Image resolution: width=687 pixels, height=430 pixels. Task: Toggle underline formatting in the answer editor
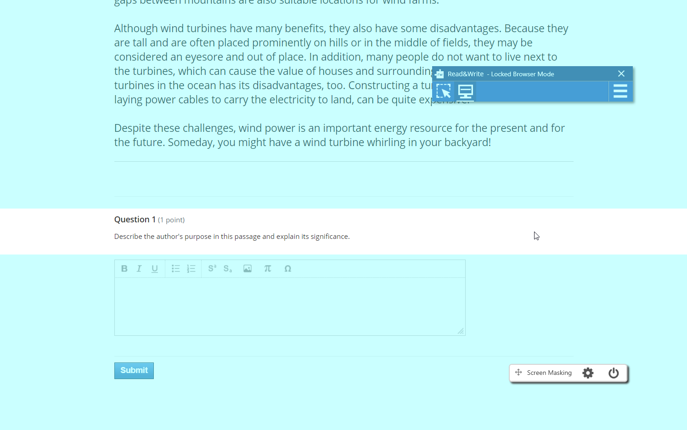(x=155, y=269)
